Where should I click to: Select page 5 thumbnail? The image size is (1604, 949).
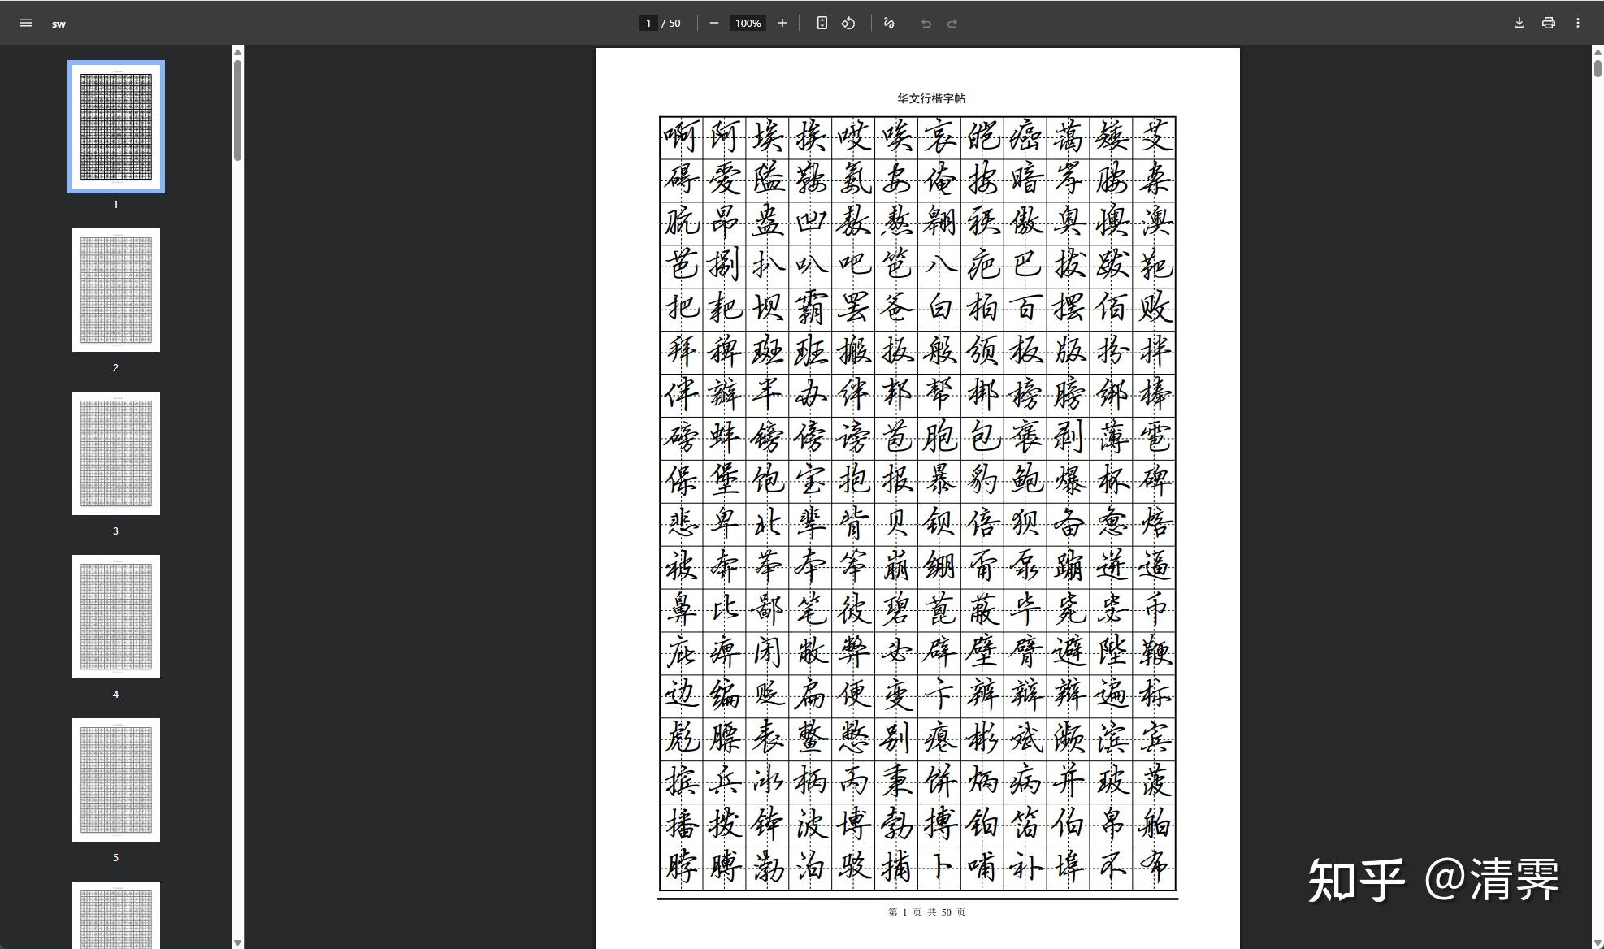pos(116,780)
